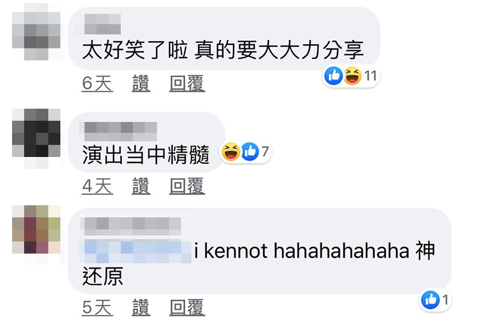Open the reaction count 7

(265, 151)
